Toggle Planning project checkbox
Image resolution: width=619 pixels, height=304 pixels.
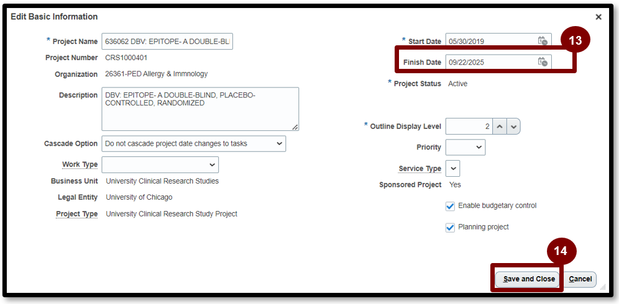(x=450, y=228)
